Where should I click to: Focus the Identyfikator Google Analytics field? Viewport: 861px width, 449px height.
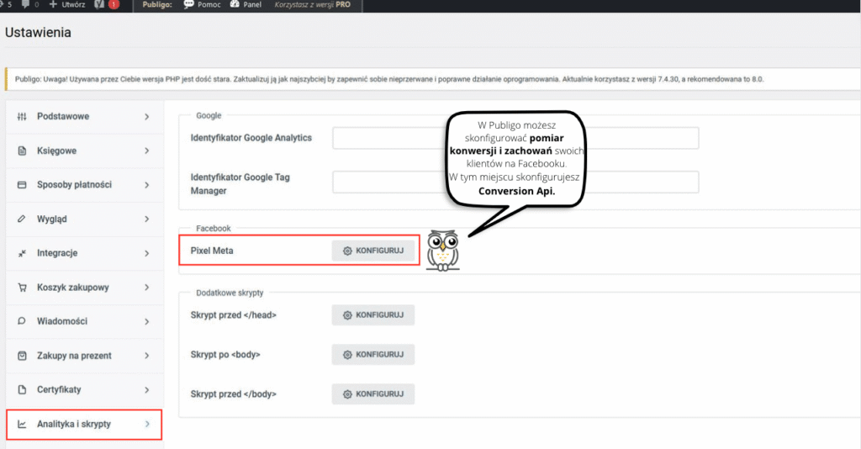pyautogui.click(x=515, y=138)
